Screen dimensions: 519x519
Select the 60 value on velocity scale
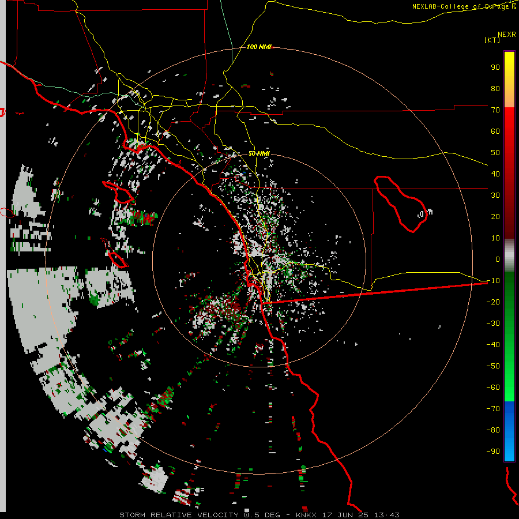point(495,131)
